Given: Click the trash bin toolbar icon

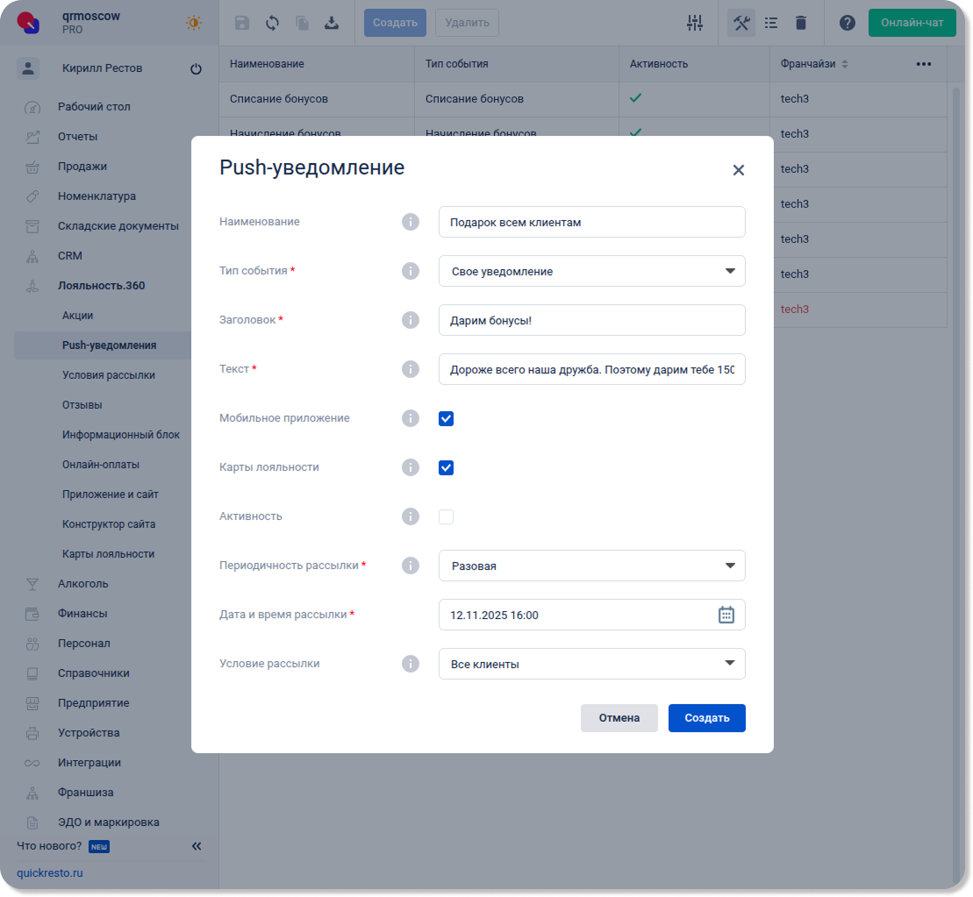Looking at the screenshot, I should coord(800,23).
